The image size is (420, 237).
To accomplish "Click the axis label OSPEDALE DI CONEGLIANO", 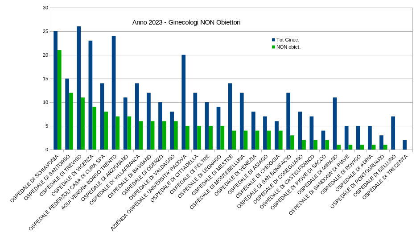I will 278,179.
